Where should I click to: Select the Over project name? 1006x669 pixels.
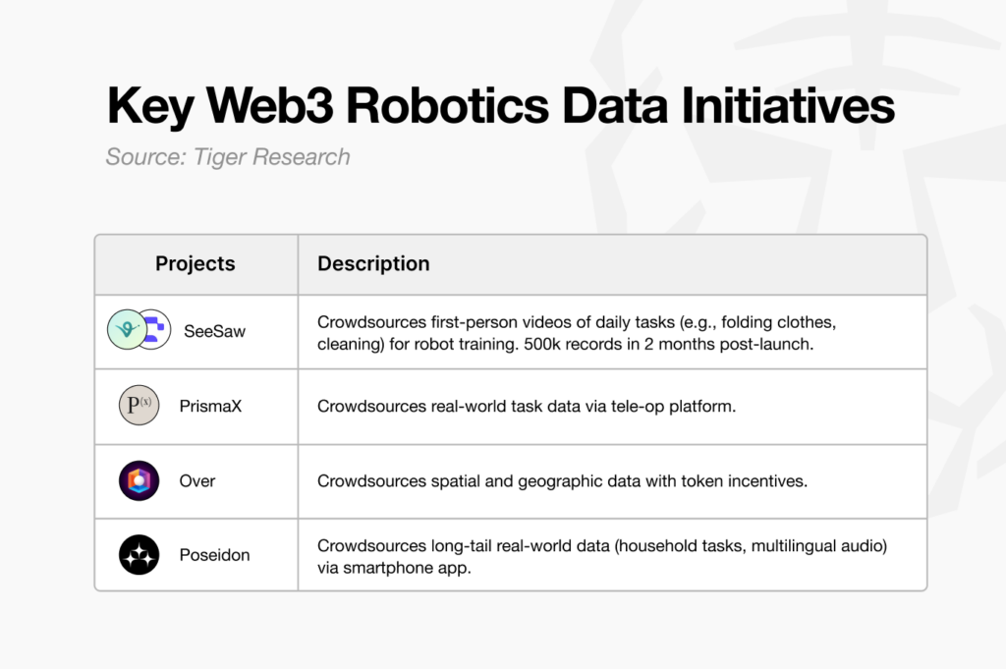coord(196,481)
